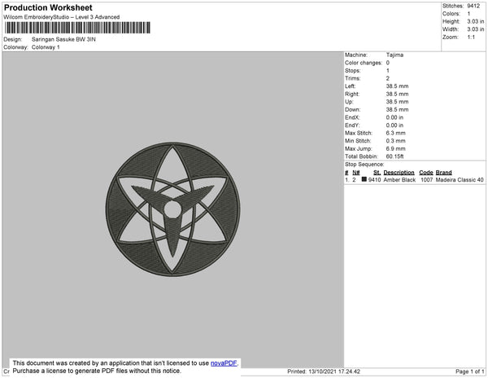Click the black thread color swatch
Screen dimensions: 488x378
pos(364,179)
